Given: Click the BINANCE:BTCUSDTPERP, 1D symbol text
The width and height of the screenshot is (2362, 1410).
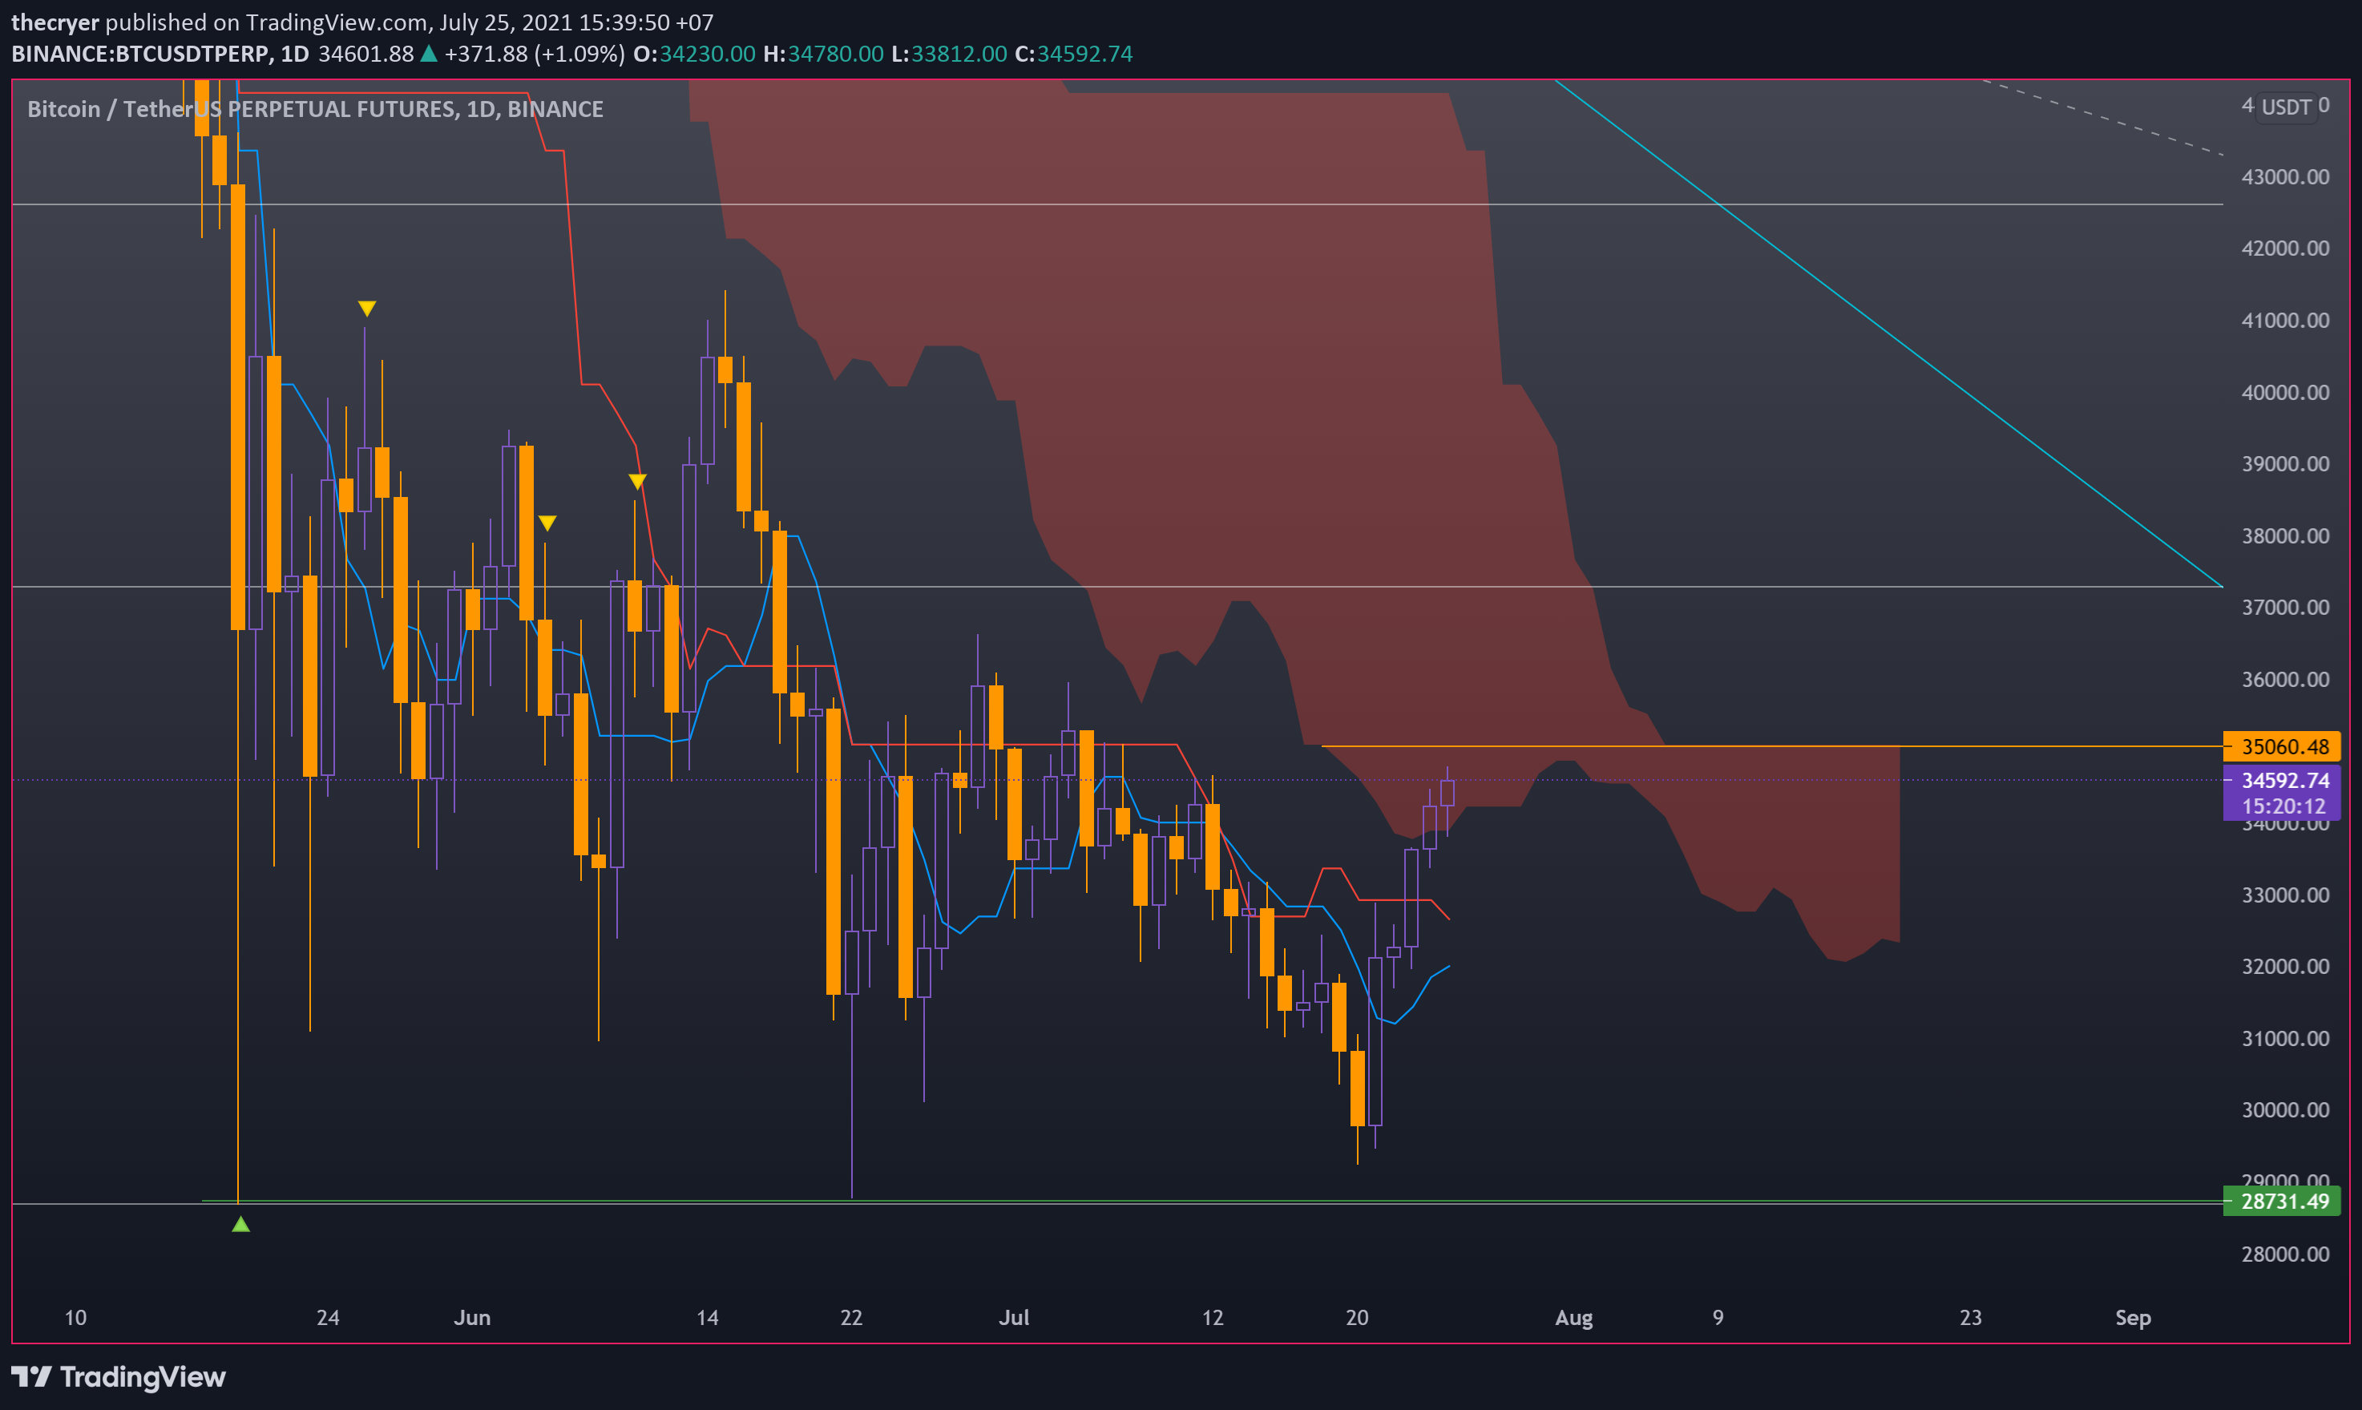Looking at the screenshot, I should click(160, 53).
